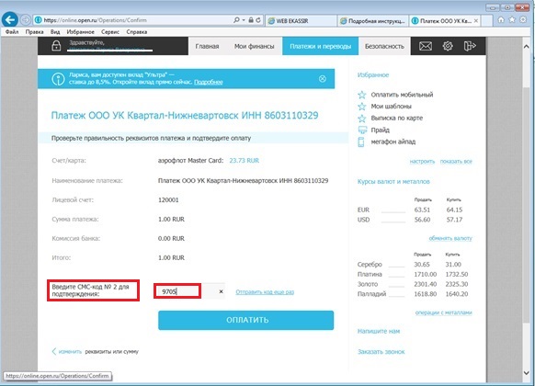Open Оплатить мобильный favorite

tap(402, 95)
